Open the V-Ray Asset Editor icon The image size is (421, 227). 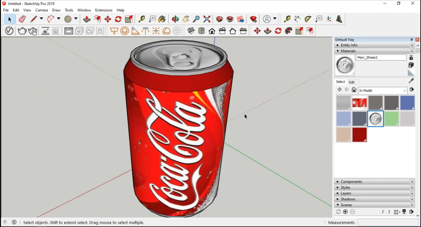tap(9, 31)
